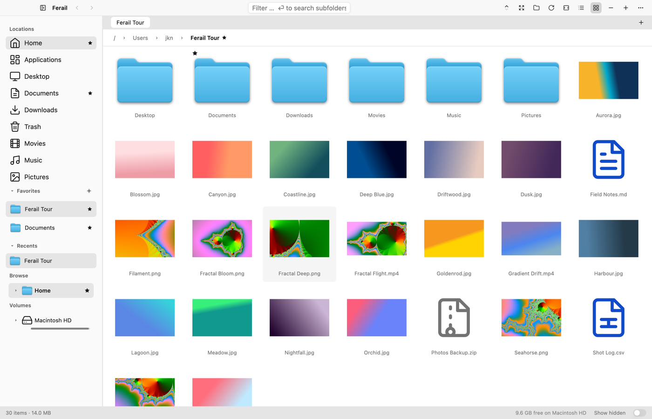Go back with the left arrow
652x419 pixels.
(x=77, y=8)
